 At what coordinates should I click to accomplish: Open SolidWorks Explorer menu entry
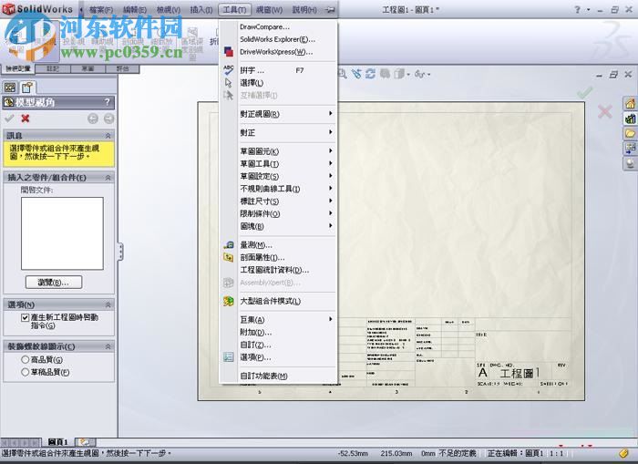[279, 39]
